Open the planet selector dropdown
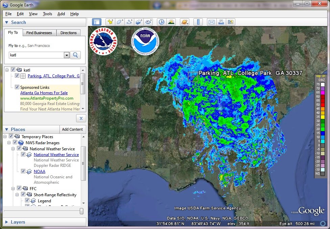Viewport: 330px width, 229px height. coord(184,22)
